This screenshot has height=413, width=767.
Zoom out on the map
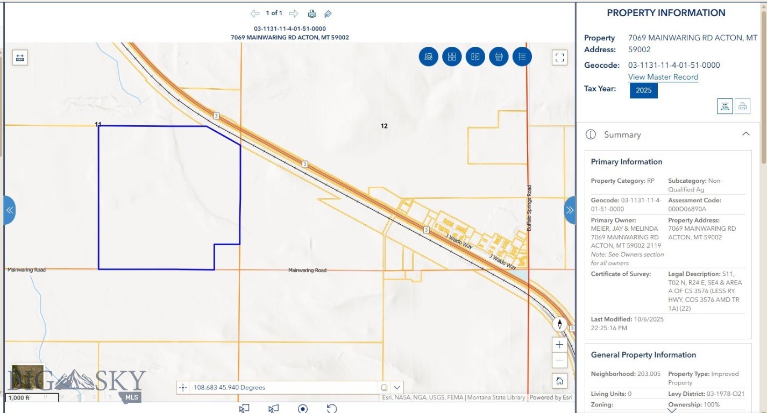[559, 360]
